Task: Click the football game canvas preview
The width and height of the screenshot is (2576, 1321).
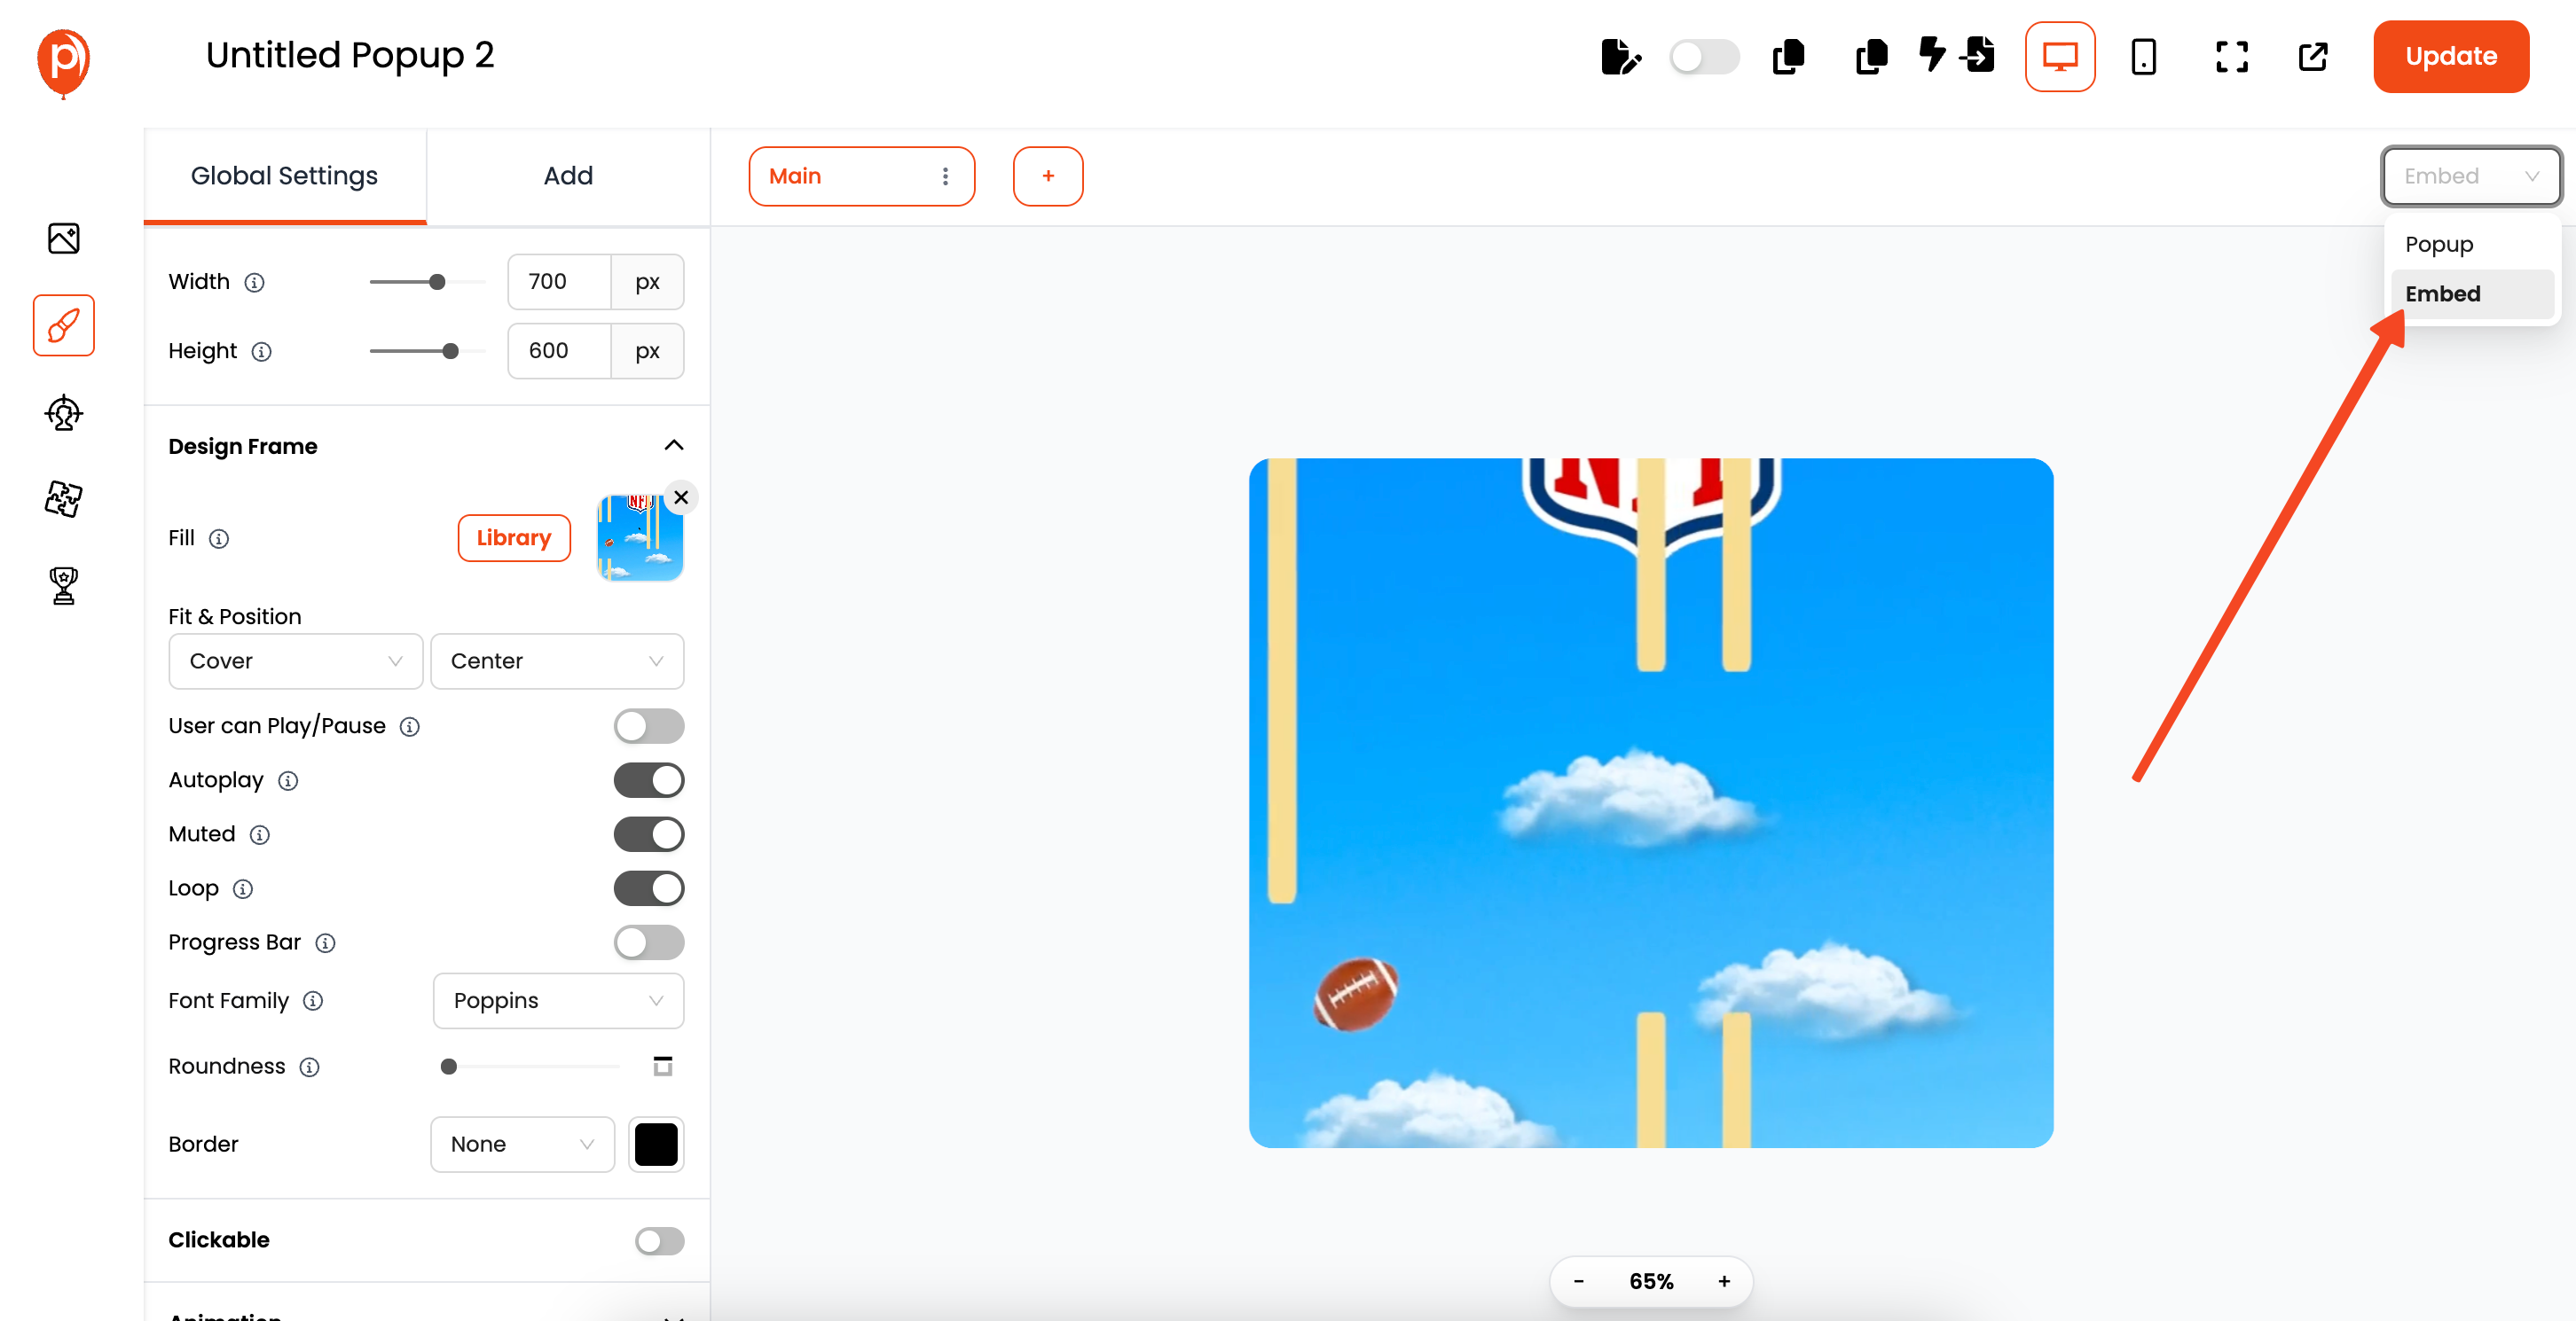Action: (x=1651, y=802)
